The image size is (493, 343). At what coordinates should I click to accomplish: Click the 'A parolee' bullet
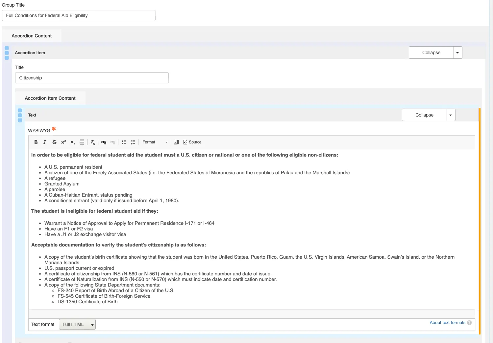(55, 189)
